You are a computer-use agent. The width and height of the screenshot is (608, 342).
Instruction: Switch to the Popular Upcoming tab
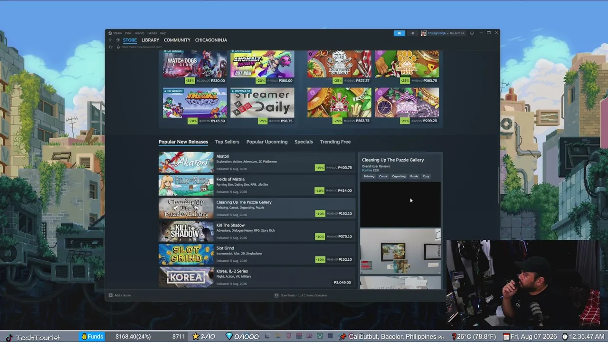(267, 142)
